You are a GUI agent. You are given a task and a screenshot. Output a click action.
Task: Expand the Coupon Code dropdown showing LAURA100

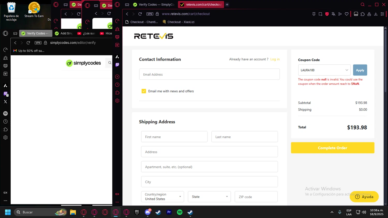pos(324,70)
